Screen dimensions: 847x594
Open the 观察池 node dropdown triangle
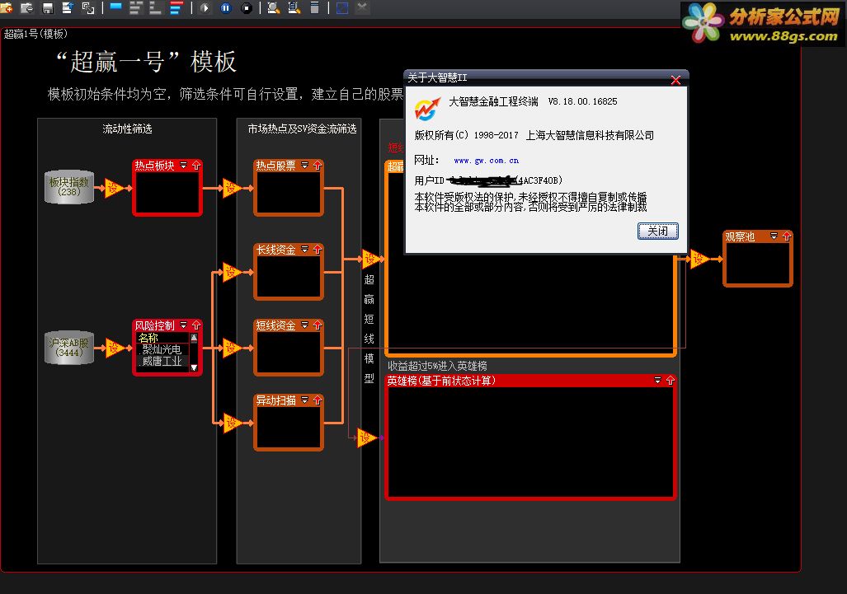click(x=774, y=236)
